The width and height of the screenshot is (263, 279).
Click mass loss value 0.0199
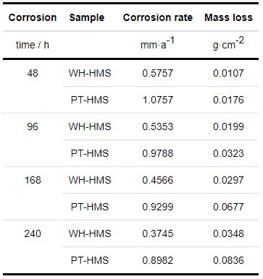[228, 126]
